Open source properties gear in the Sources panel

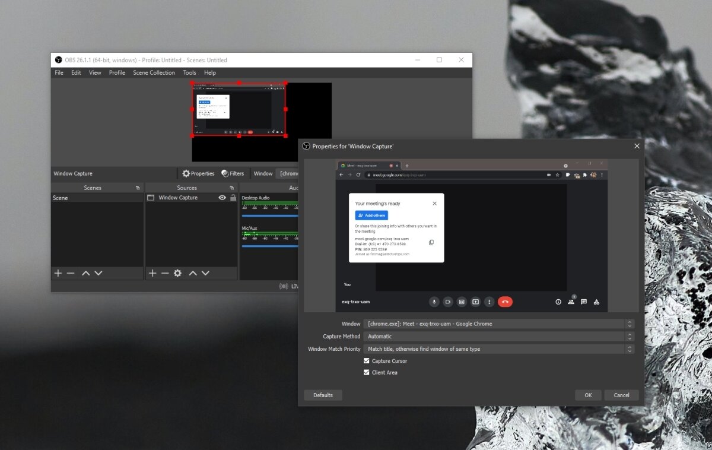pos(177,273)
